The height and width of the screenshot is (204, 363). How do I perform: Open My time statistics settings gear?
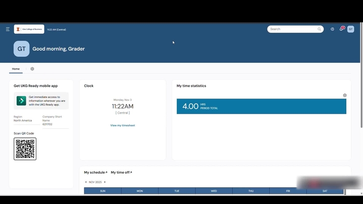click(345, 95)
